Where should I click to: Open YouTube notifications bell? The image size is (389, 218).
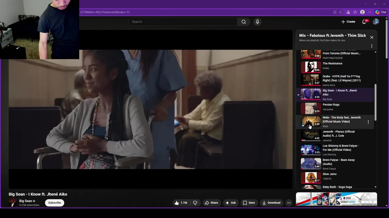tap(364, 22)
